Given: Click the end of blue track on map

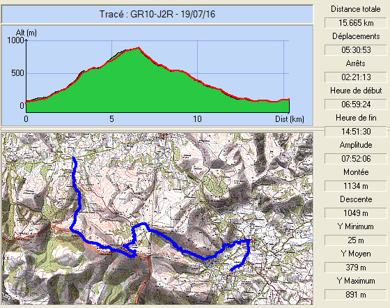Looking at the screenshot, I should [232, 270].
